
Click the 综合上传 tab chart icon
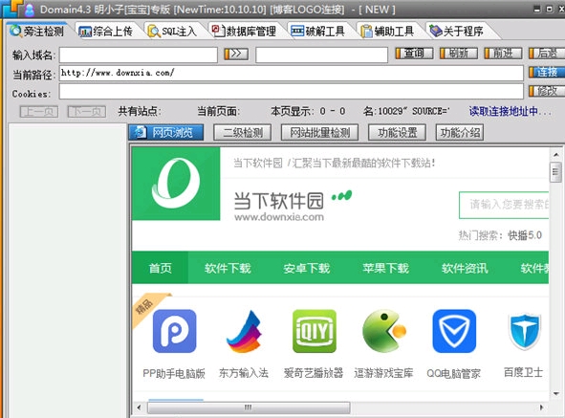point(85,32)
